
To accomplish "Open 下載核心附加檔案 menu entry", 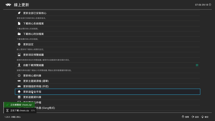I will [107, 34].
